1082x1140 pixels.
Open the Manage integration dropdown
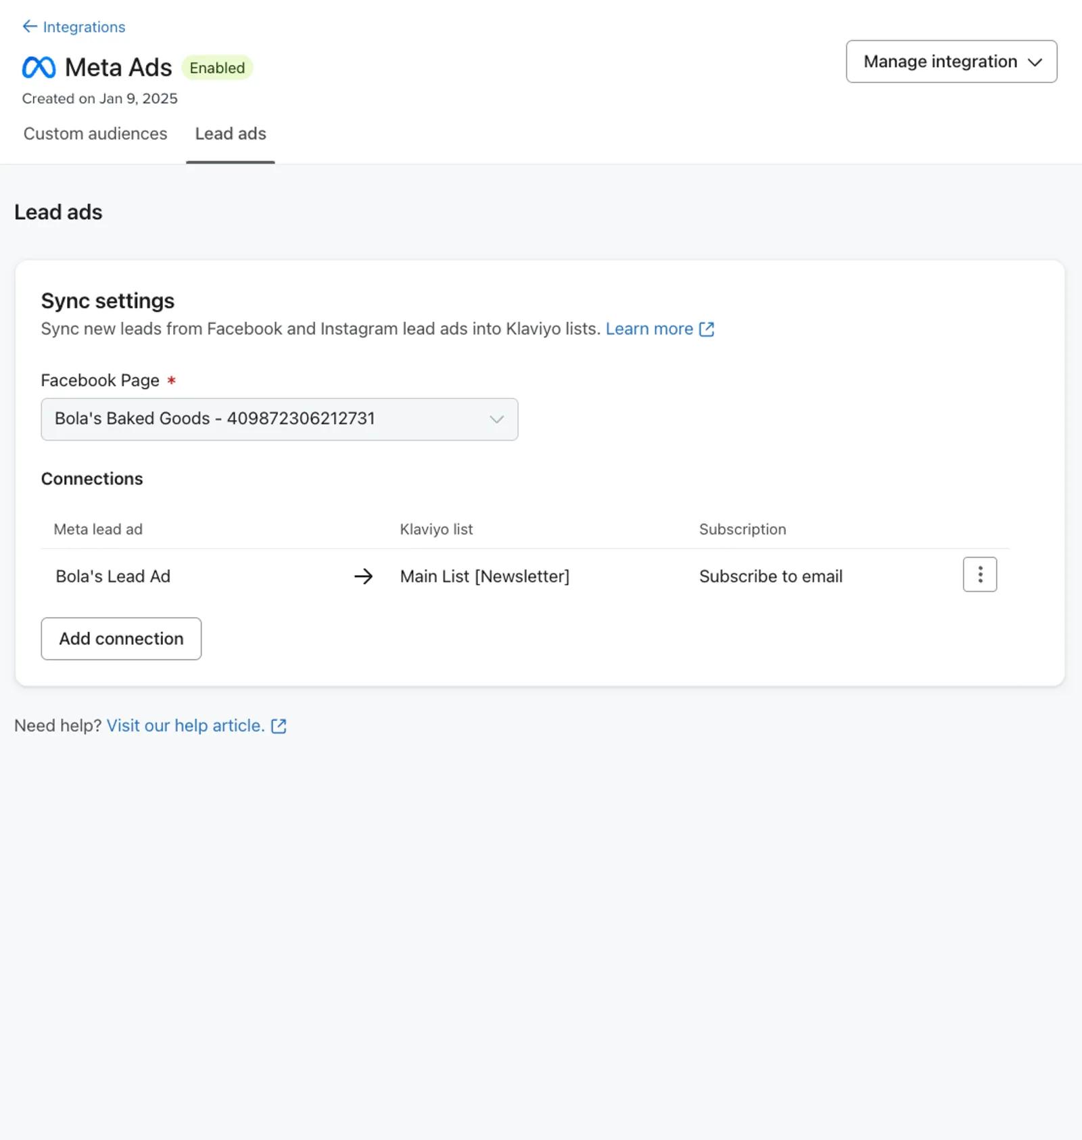pos(951,62)
